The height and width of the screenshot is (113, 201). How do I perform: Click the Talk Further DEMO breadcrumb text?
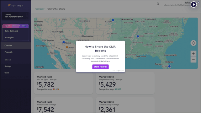pos(56,9)
